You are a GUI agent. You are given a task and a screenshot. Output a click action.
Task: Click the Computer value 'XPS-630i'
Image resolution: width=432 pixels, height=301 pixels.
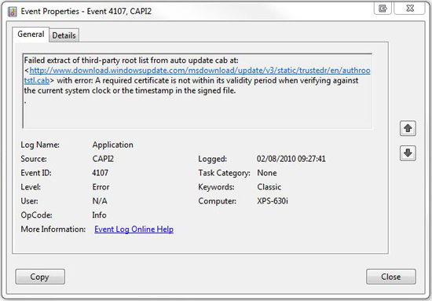click(273, 201)
